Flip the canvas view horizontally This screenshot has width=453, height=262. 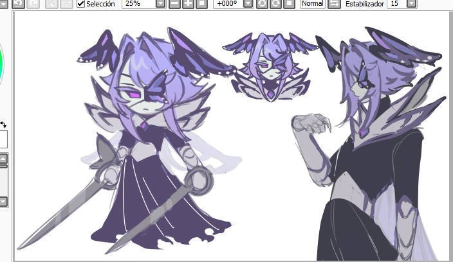click(x=334, y=3)
